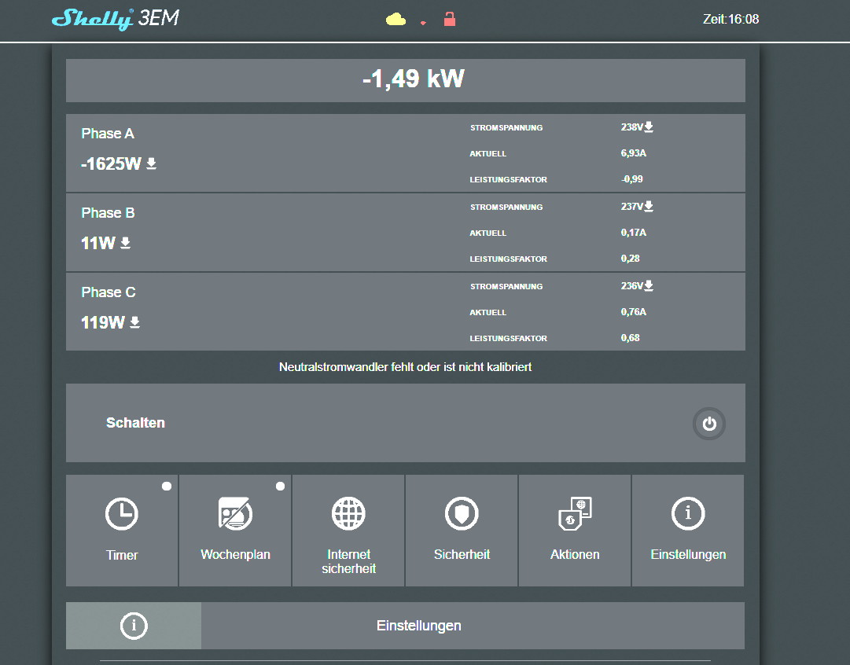
Task: Open the Wochenplan schedule tile
Action: click(235, 531)
